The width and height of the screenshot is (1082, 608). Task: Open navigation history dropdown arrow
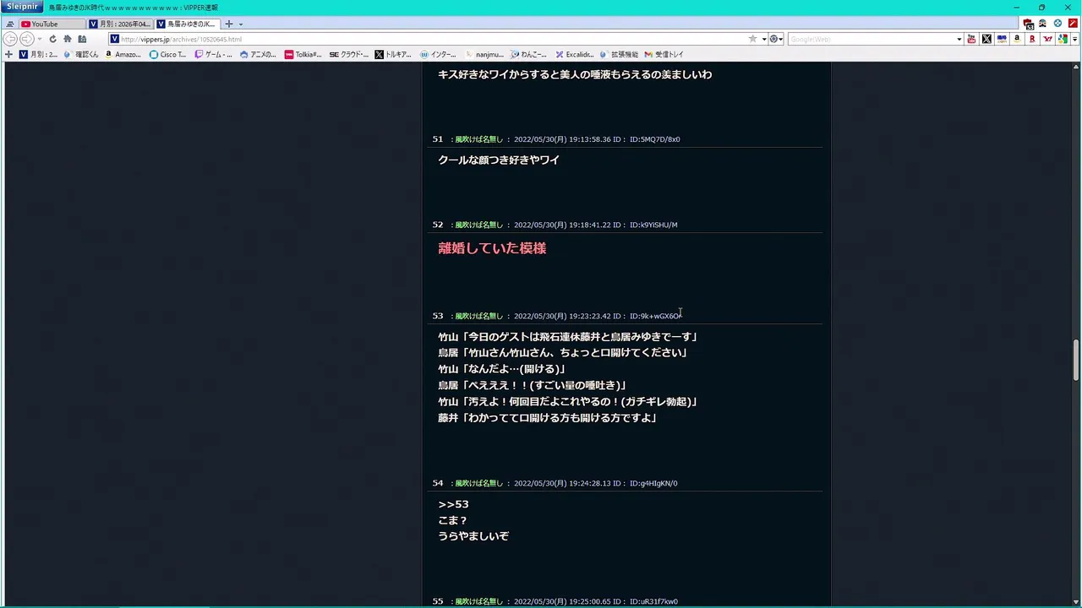coord(40,40)
